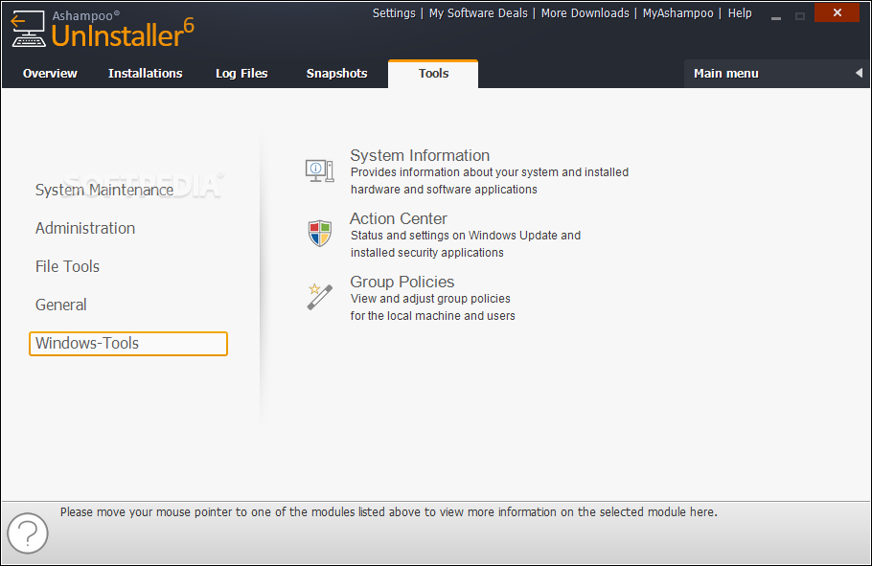Click the Action Center shield icon
This screenshot has height=566, width=872.
[x=320, y=234]
